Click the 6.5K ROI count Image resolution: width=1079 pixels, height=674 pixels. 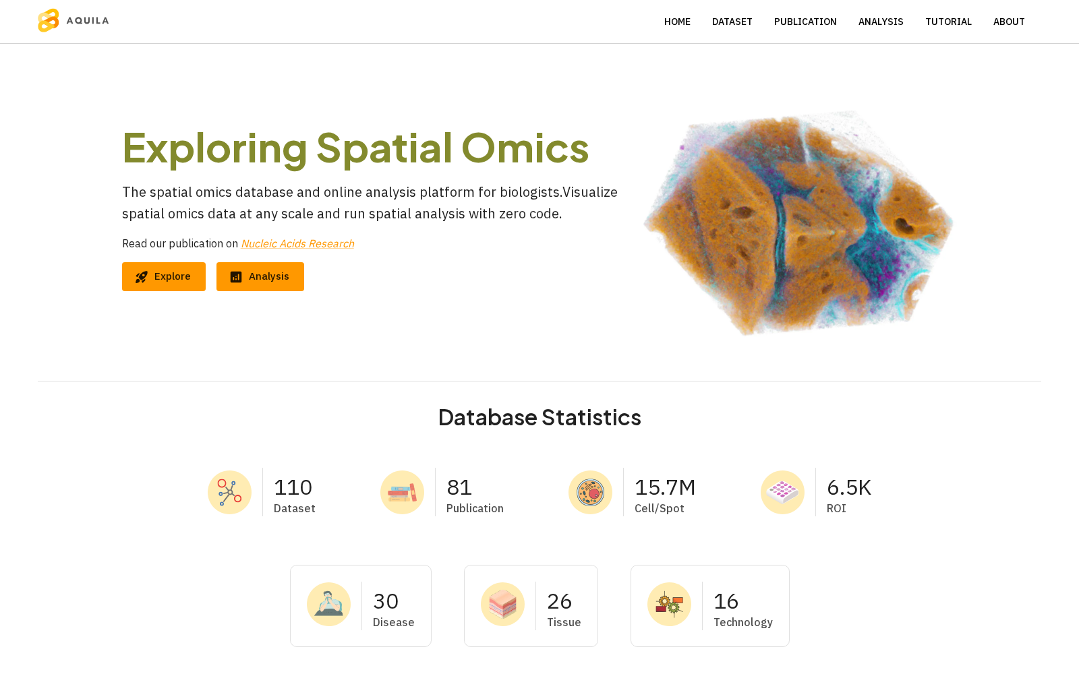point(849,487)
